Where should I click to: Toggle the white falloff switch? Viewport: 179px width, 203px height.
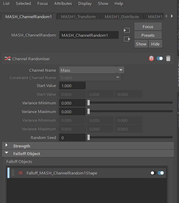(x=153, y=173)
